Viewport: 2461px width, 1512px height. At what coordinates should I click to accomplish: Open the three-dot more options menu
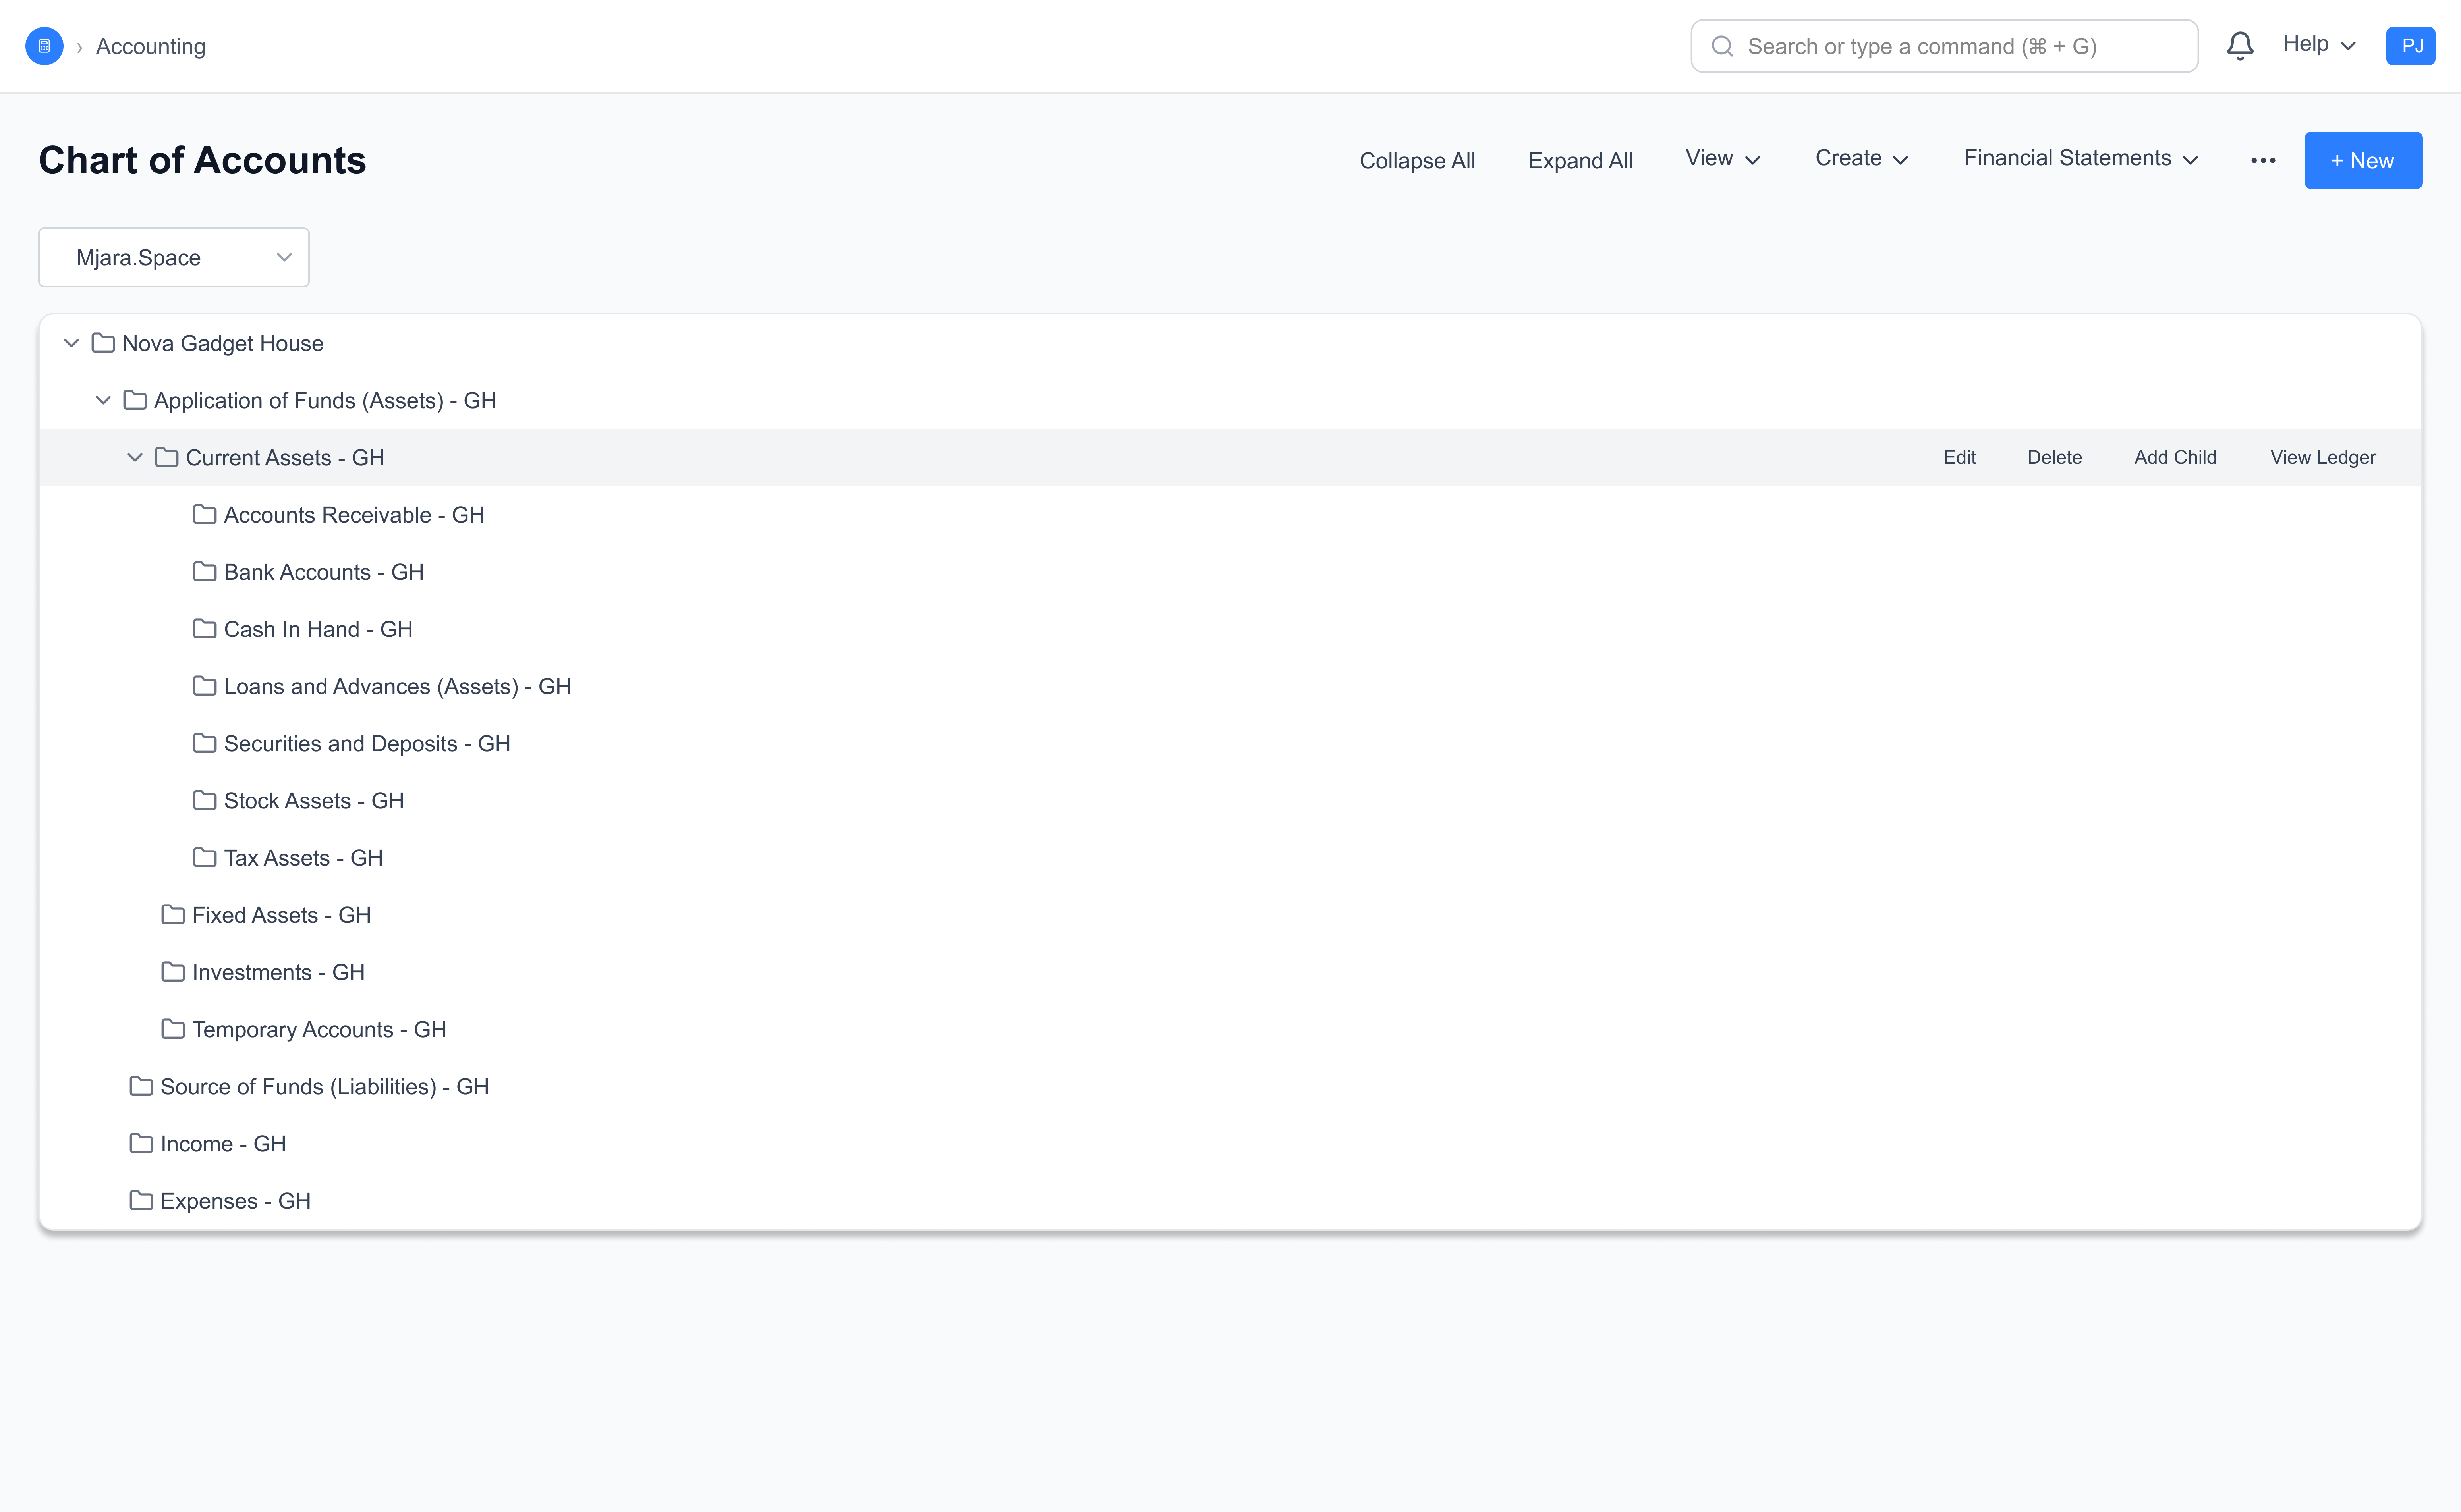(x=2263, y=160)
